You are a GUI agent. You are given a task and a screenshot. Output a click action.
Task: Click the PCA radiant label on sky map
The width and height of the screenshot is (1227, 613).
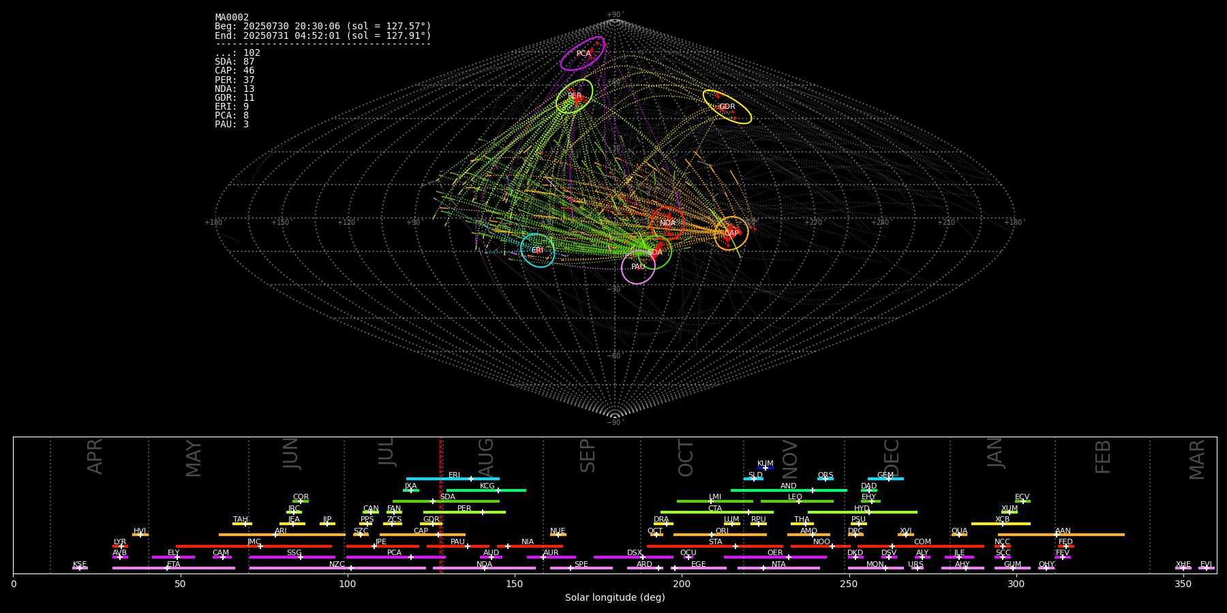click(584, 54)
